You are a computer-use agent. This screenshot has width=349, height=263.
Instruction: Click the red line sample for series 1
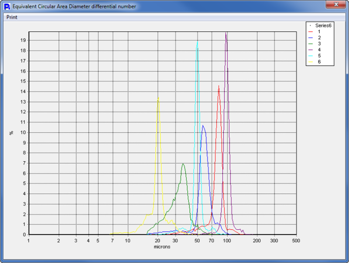pyautogui.click(x=311, y=31)
